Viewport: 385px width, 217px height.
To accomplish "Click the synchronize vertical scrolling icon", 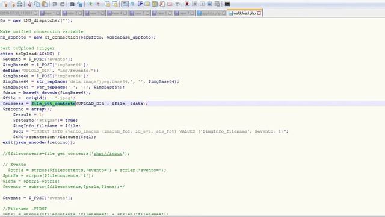I will coord(107,4).
